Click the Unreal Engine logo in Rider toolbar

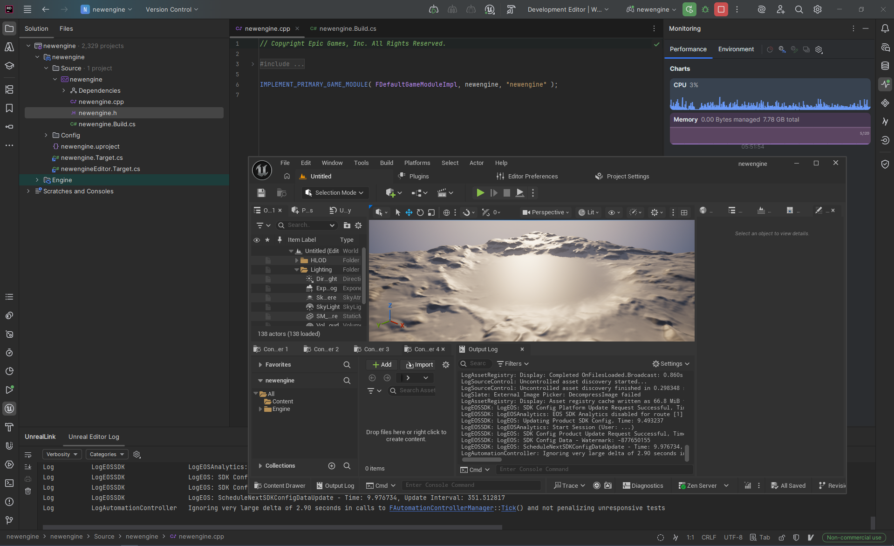coord(490,9)
